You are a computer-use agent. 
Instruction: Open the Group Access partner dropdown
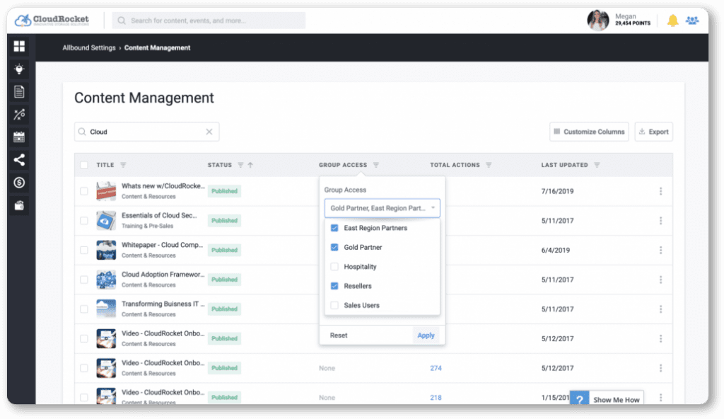click(382, 207)
